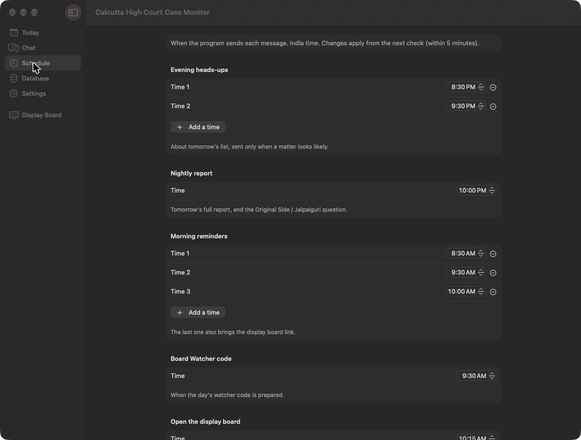Open the Display Board page
581x440 pixels.
(43, 115)
